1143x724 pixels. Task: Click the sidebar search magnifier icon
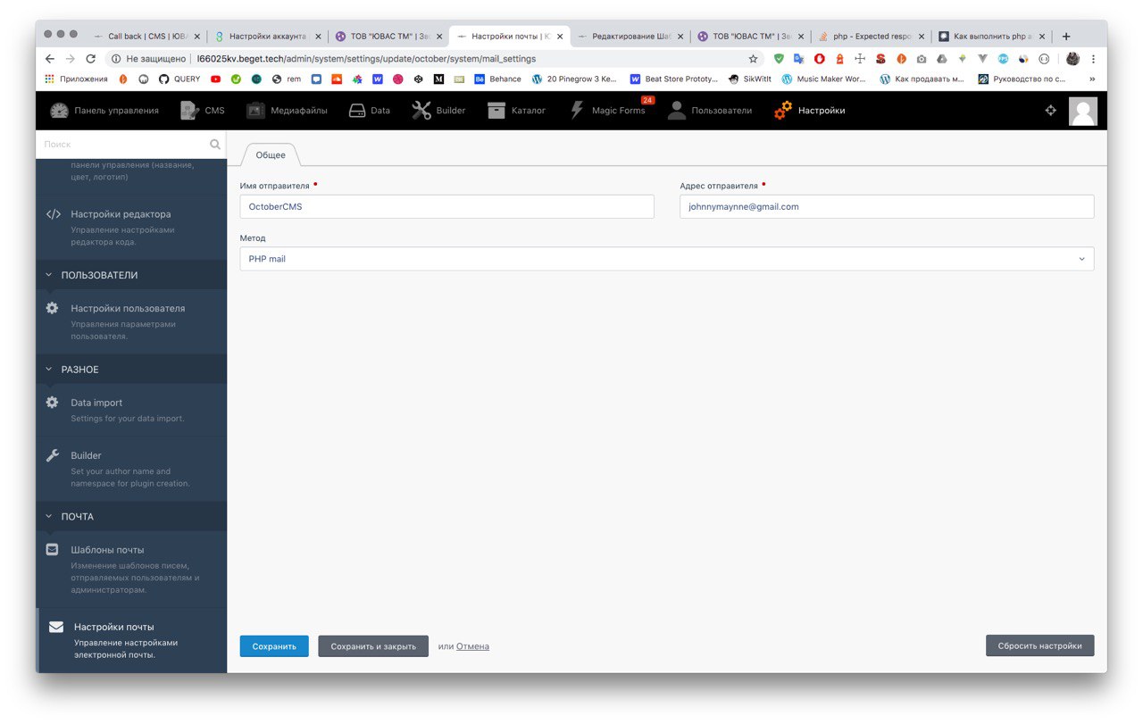pyautogui.click(x=215, y=144)
